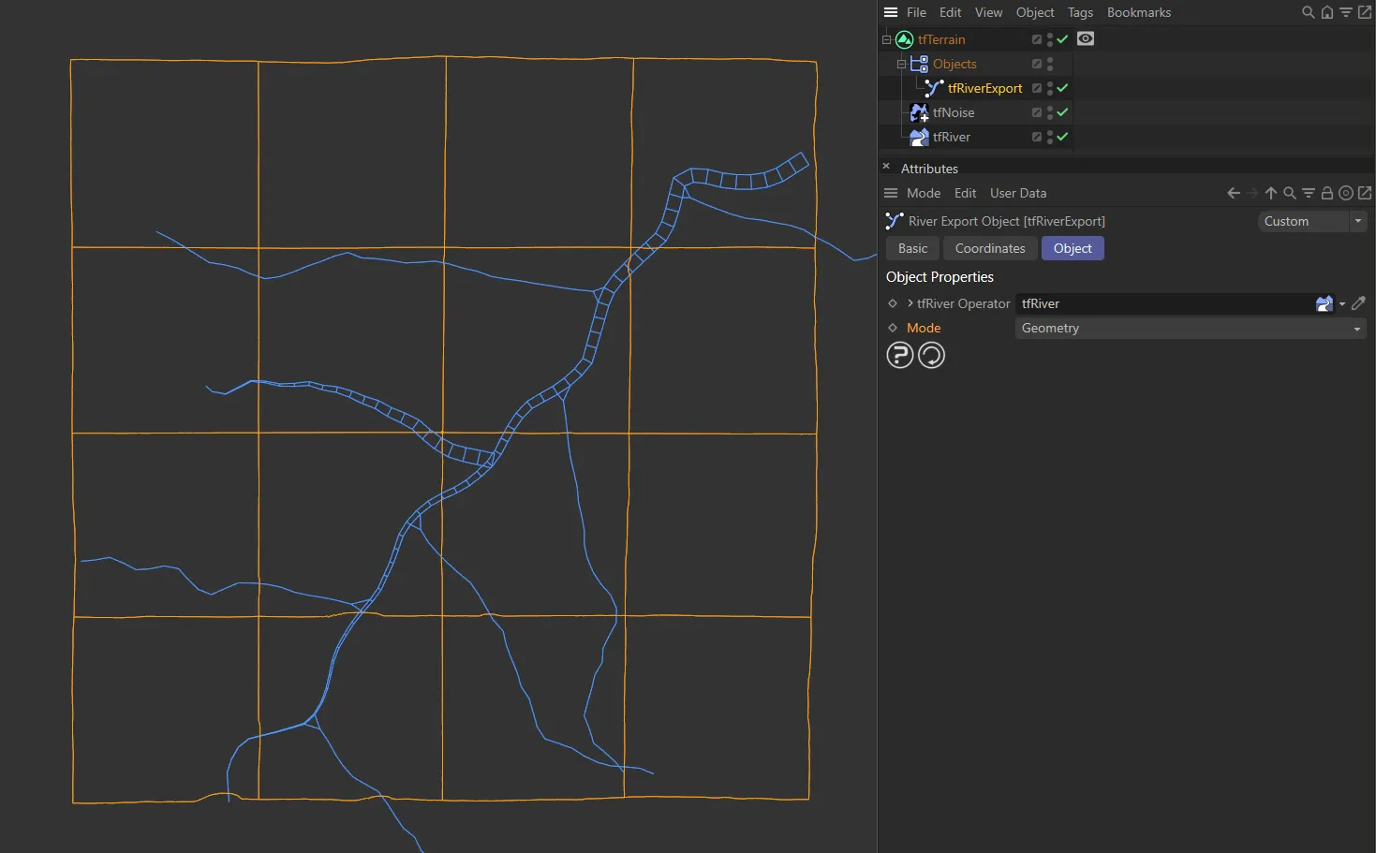This screenshot has height=853, width=1376.
Task: Pick an object with the eyedropper icon
Action: click(1359, 303)
